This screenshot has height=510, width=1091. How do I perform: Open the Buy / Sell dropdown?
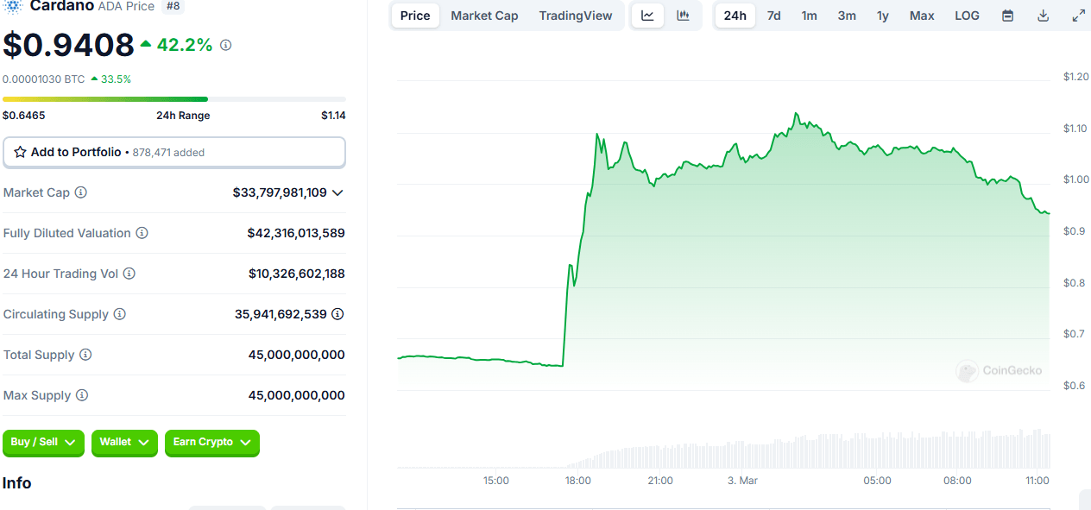pyautogui.click(x=43, y=443)
